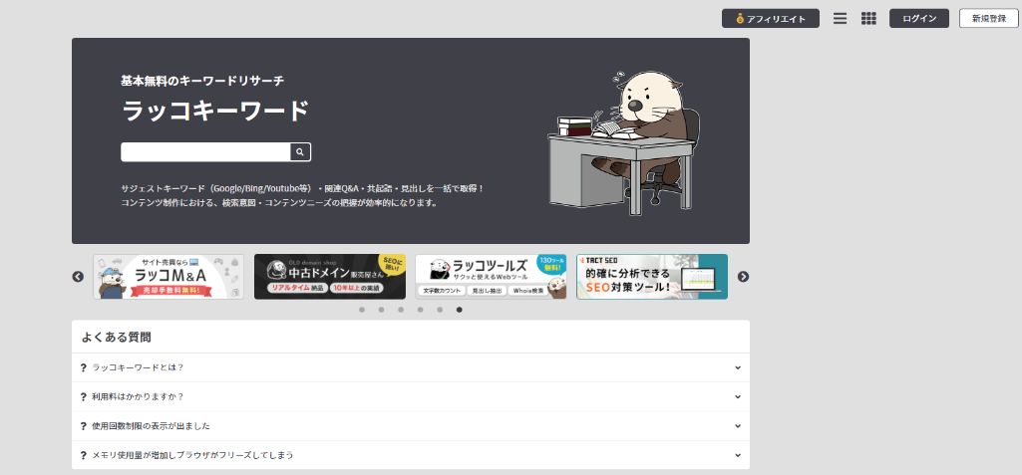Click the ラッコキーワード title heading
Viewport: 1022px width, 475px height.
(215, 111)
